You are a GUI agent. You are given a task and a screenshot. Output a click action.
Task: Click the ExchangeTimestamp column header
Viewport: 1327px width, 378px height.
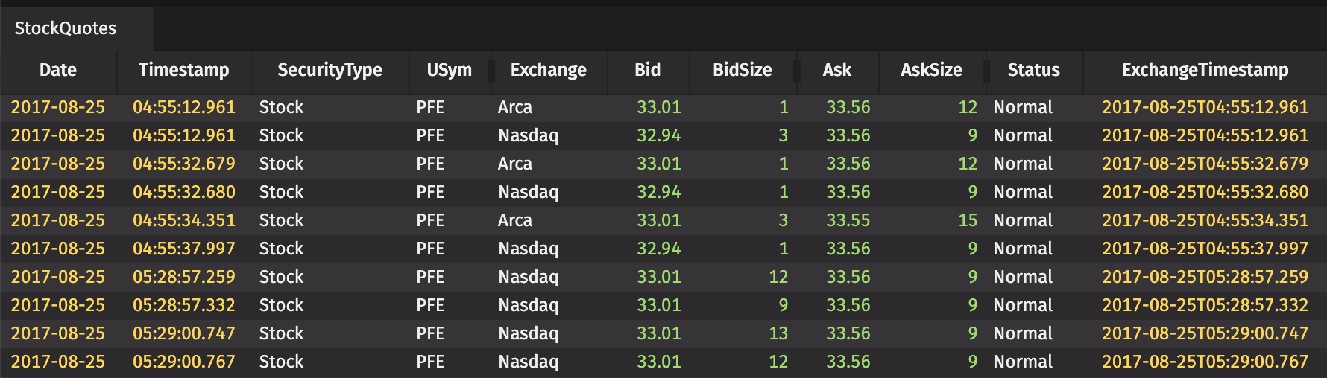pos(1205,70)
